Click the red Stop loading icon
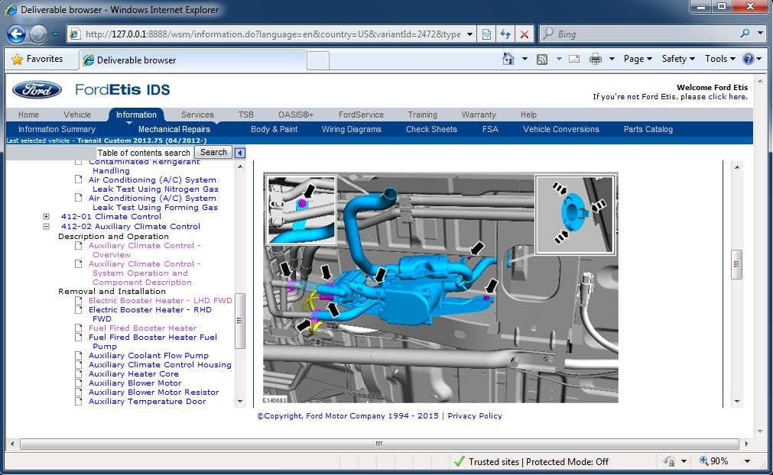 525,34
